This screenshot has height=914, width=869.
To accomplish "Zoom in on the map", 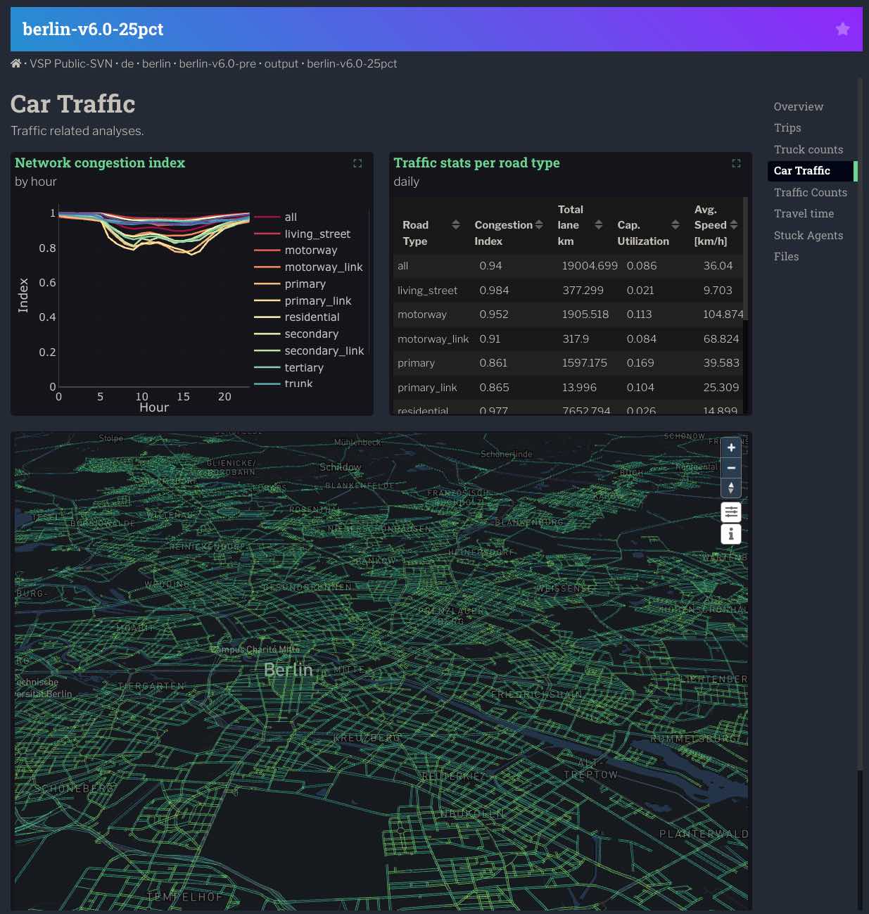I will (731, 448).
